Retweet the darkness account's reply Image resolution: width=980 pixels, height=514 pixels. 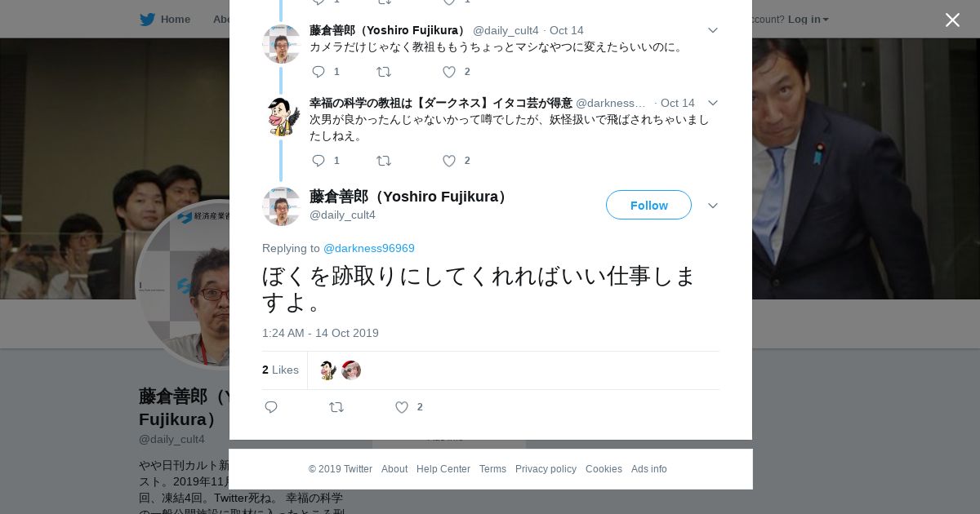[x=384, y=161]
